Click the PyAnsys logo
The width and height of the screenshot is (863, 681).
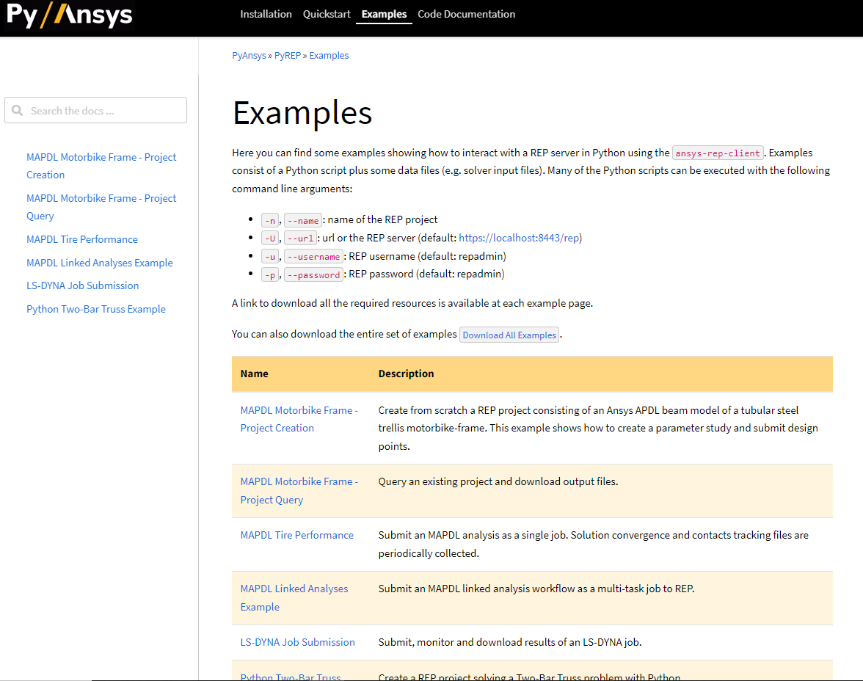pos(69,15)
